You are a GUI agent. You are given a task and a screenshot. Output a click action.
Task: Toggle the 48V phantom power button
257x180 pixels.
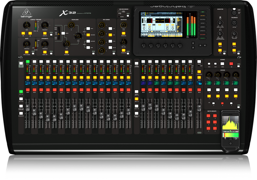click(23, 33)
